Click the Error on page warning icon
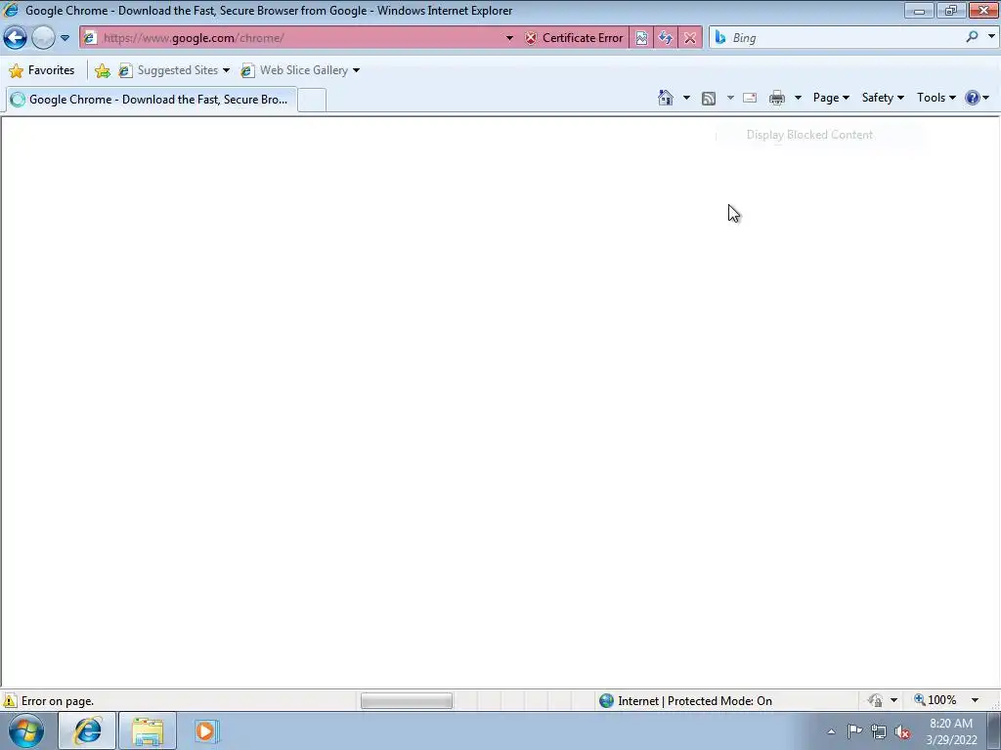Image resolution: width=1001 pixels, height=750 pixels. [x=10, y=701]
